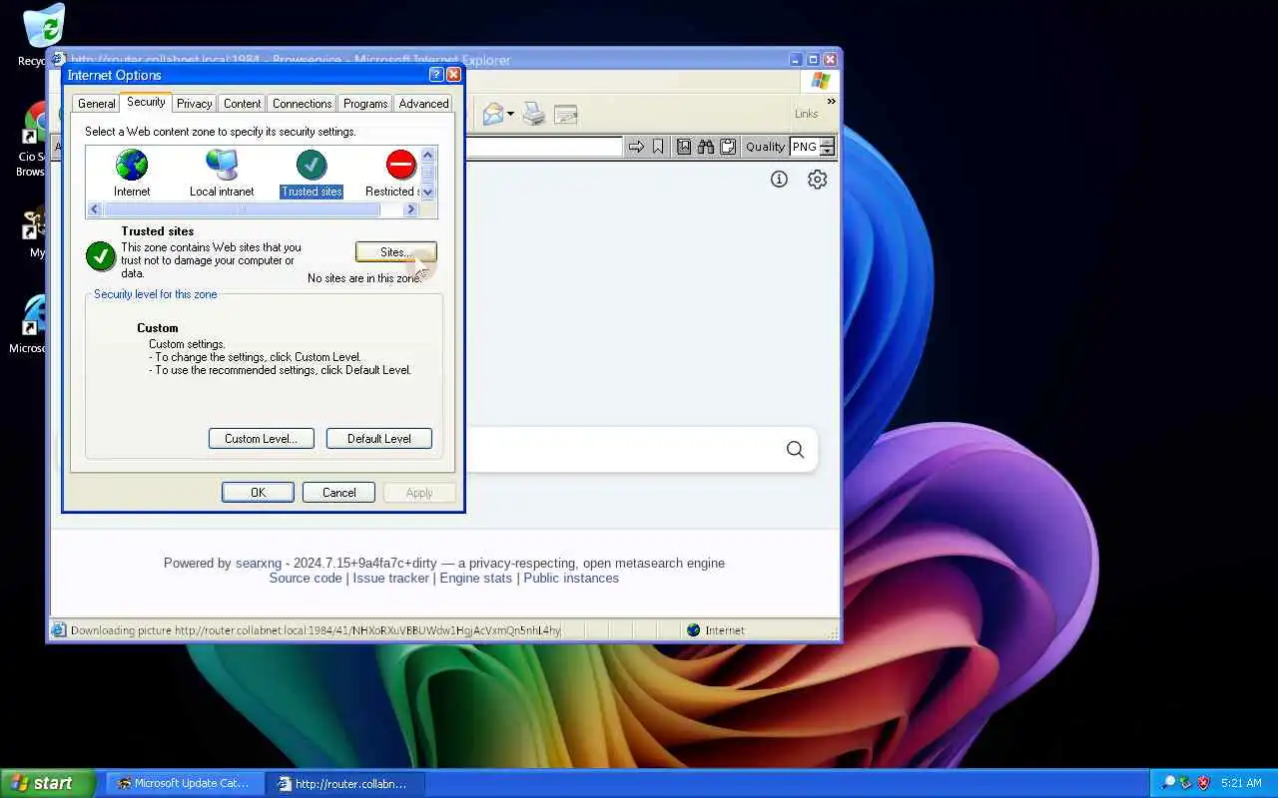Confirm with the OK button
Viewport: 1278px width, 798px height.
258,493
